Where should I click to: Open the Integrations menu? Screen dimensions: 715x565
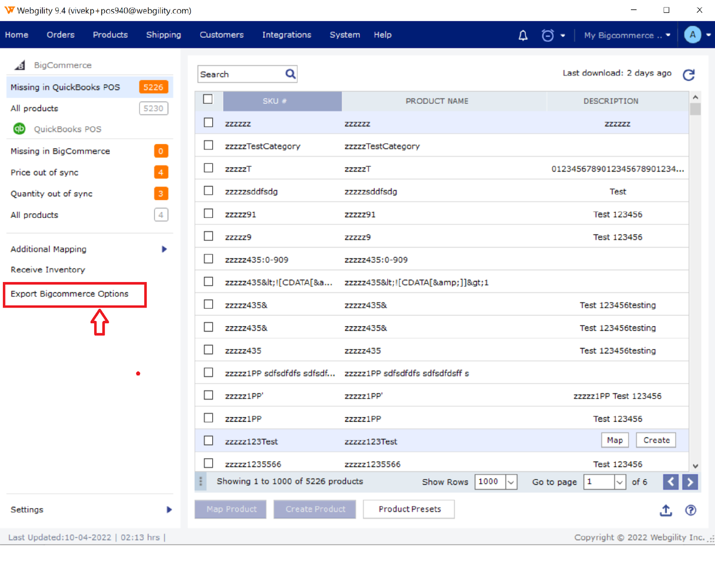[286, 35]
